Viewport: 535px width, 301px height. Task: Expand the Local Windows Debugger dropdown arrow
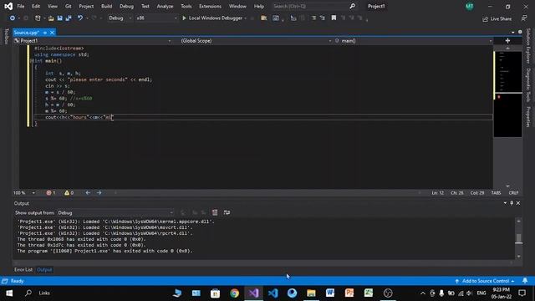coord(245,18)
